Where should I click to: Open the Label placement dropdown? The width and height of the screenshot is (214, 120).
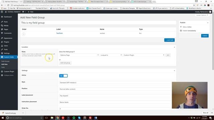click(x=115, y=96)
